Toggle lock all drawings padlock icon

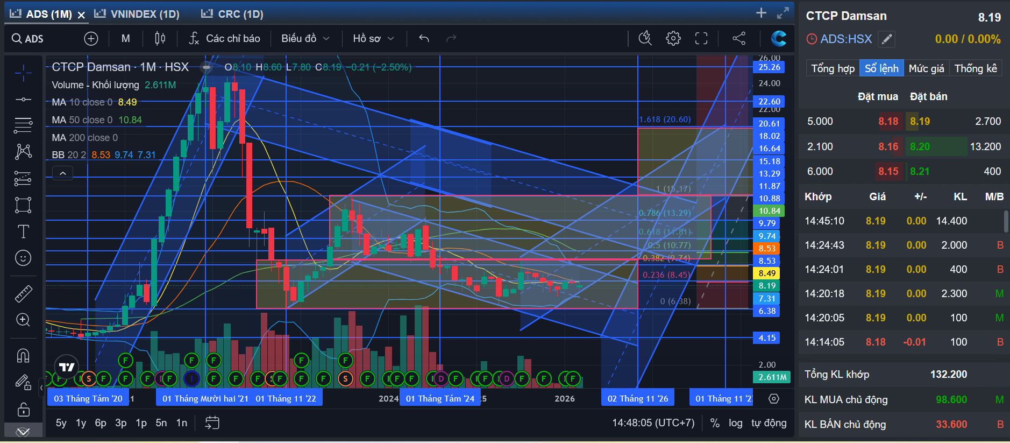tap(23, 410)
